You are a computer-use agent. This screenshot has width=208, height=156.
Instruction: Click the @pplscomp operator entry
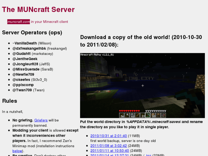[23, 85]
